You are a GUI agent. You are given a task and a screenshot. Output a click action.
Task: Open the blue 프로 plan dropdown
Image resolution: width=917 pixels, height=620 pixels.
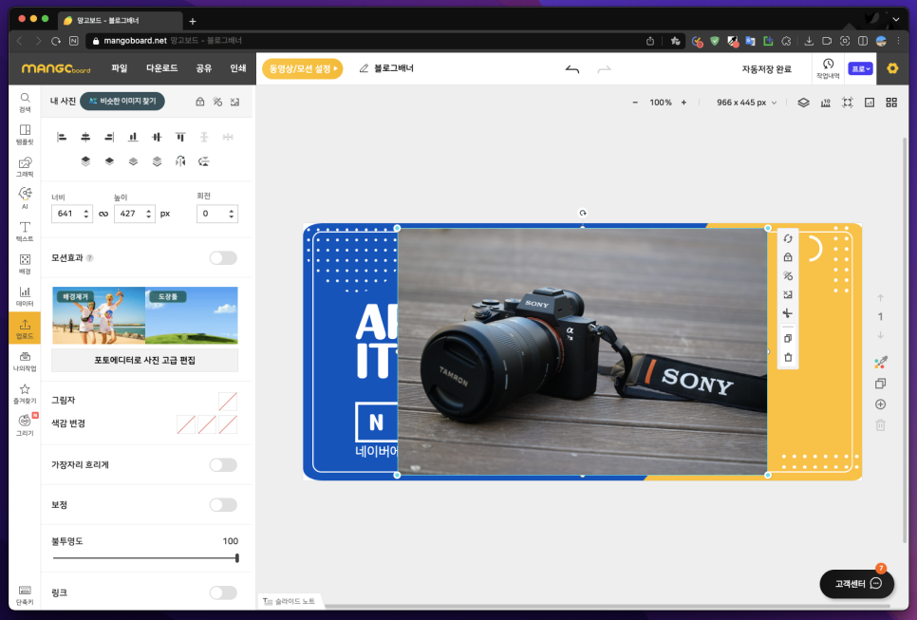tap(860, 68)
